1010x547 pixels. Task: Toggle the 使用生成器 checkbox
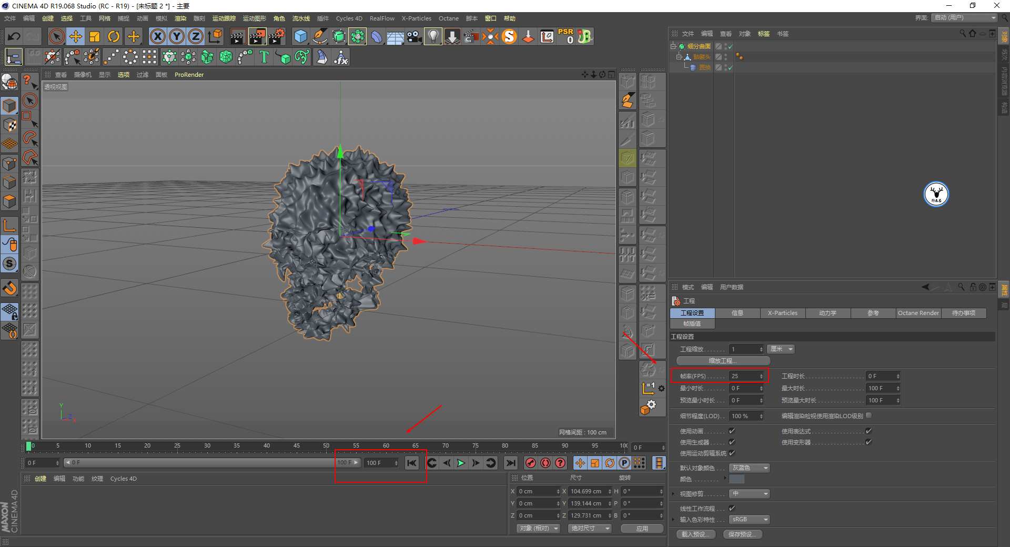732,442
